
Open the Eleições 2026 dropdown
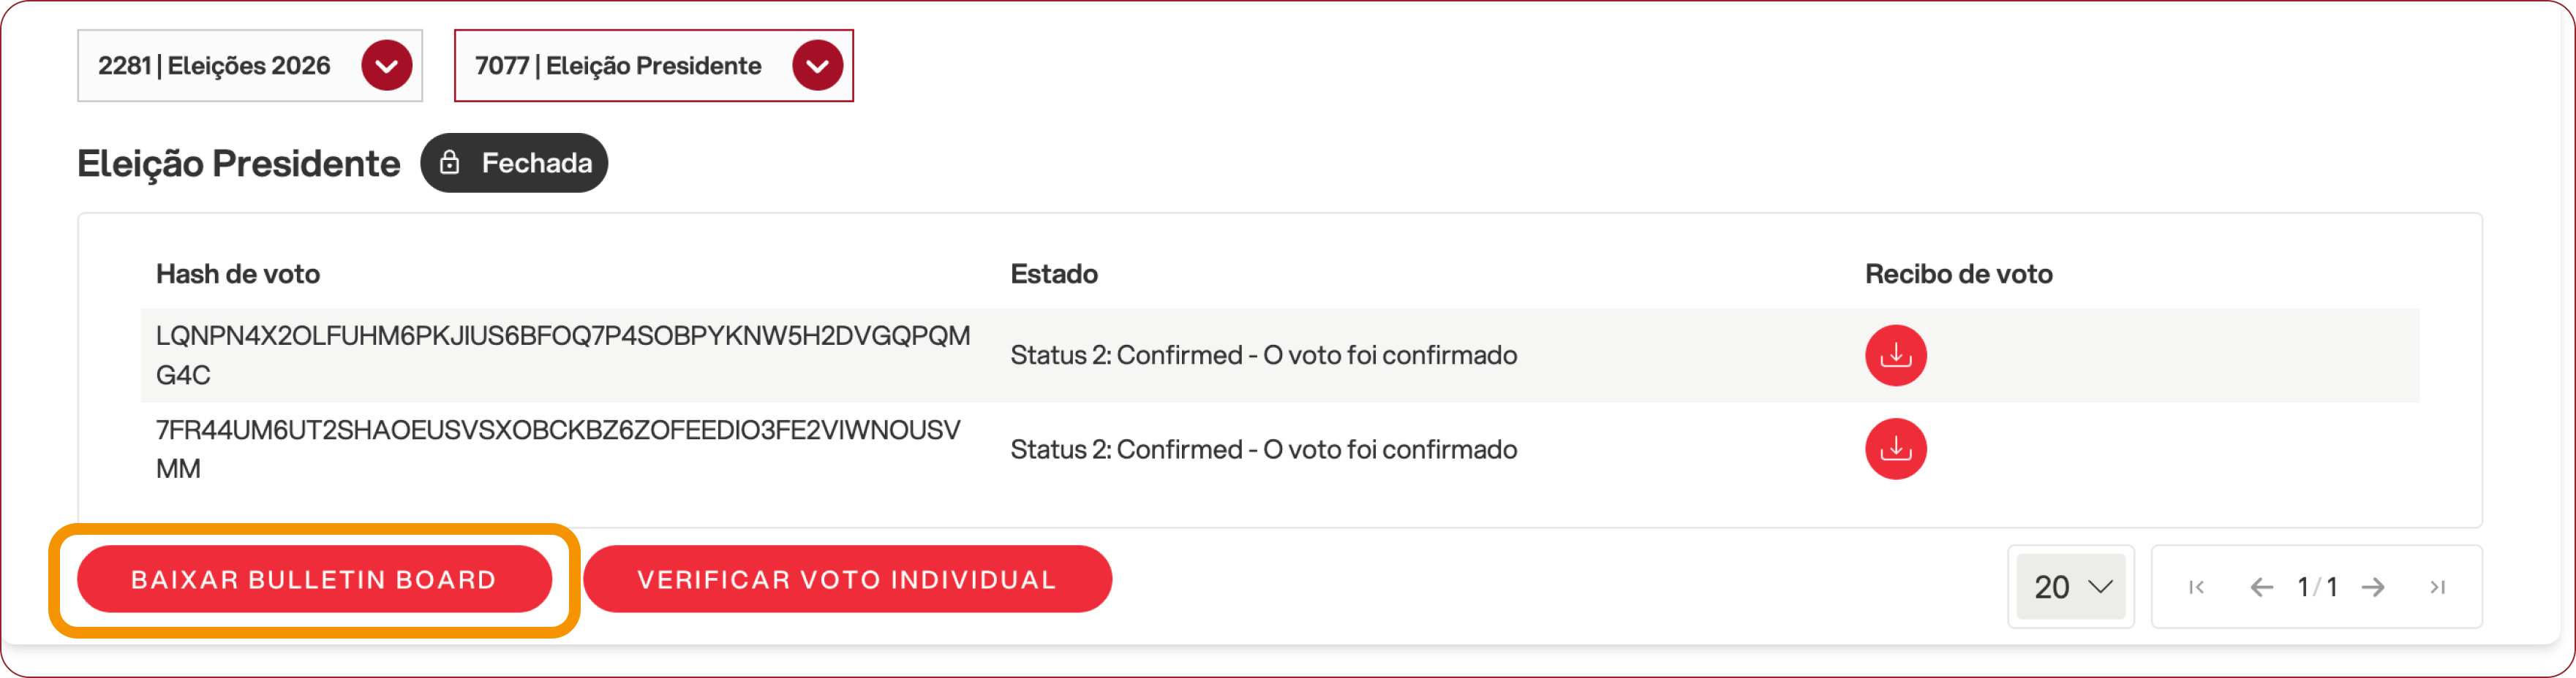387,66
